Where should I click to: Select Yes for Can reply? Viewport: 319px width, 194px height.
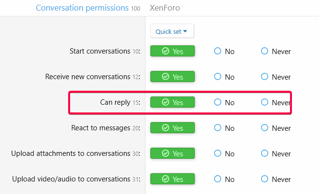(x=173, y=102)
